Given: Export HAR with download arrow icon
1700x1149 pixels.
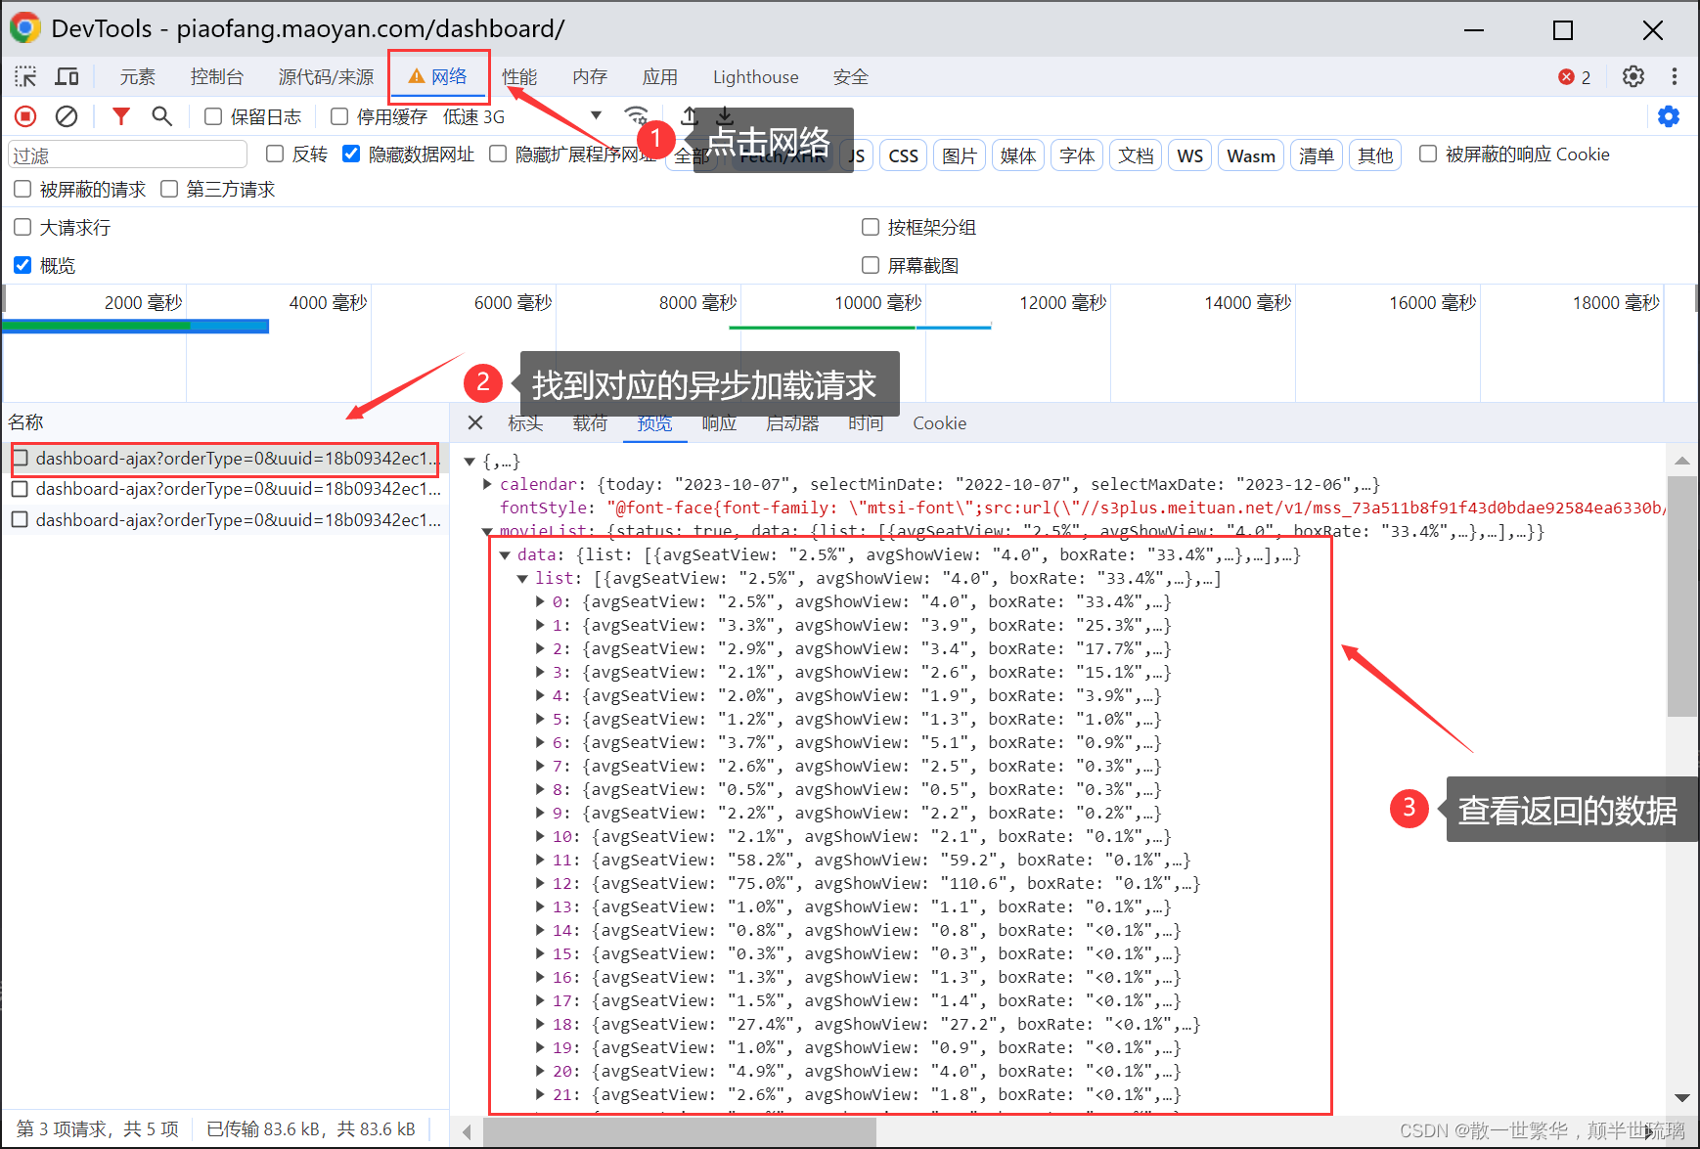Looking at the screenshot, I should click(x=725, y=115).
